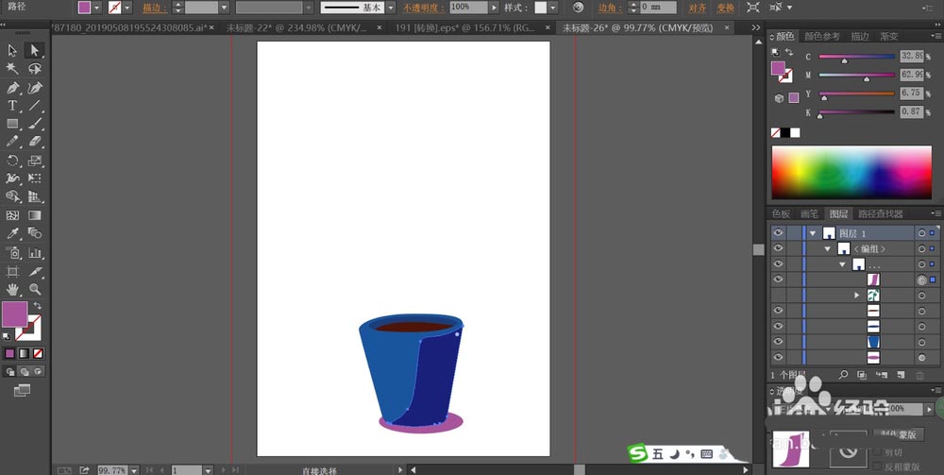Click the color spectrum bar
The image size is (944, 475).
[851, 172]
